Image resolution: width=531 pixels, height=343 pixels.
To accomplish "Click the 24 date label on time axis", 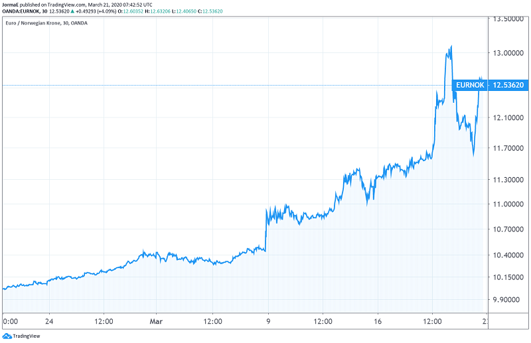I will click(x=48, y=321).
